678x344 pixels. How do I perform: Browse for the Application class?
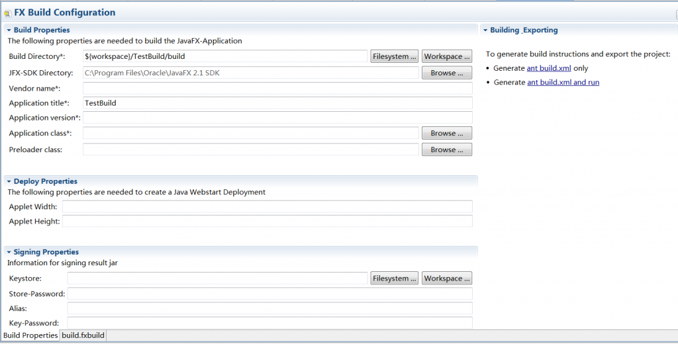pos(447,133)
